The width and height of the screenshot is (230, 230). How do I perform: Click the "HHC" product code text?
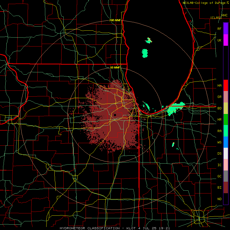225,15
